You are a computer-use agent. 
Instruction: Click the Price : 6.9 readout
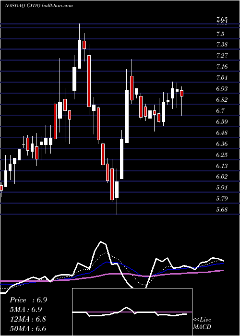pos(28,300)
